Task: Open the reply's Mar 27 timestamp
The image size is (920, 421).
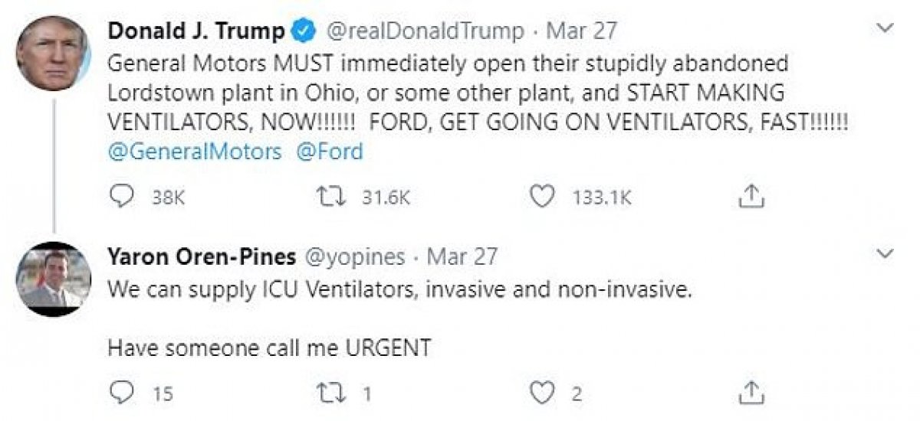Action: point(462,256)
